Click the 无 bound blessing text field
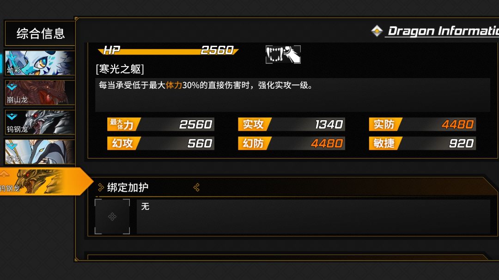The height and width of the screenshot is (280, 499). point(313,217)
